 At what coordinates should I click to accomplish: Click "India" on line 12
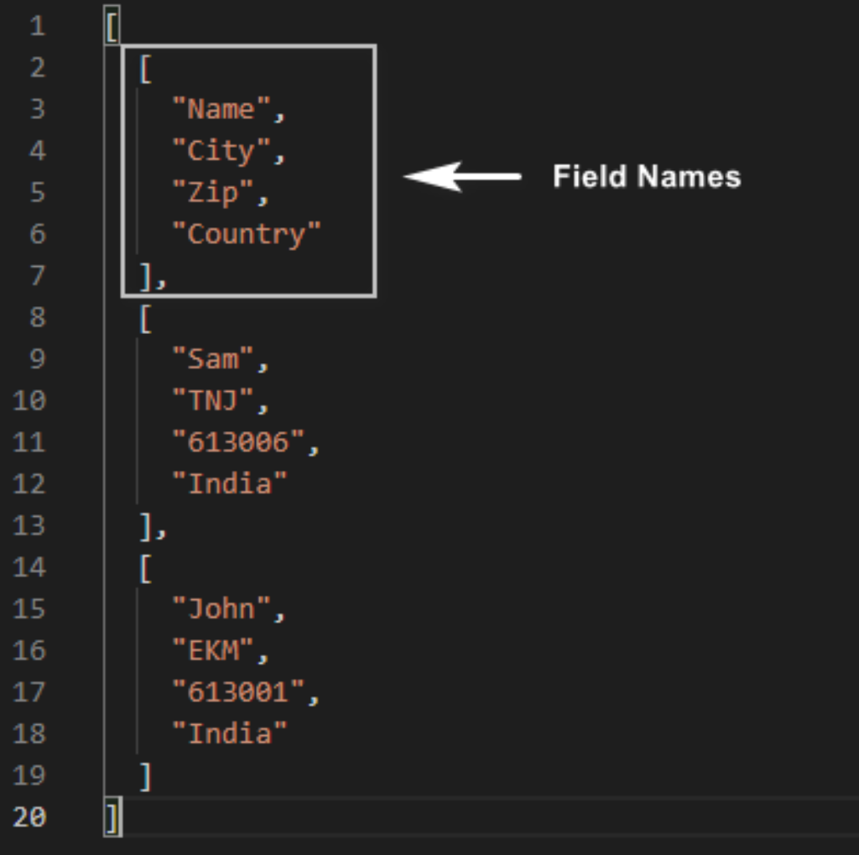[229, 484]
